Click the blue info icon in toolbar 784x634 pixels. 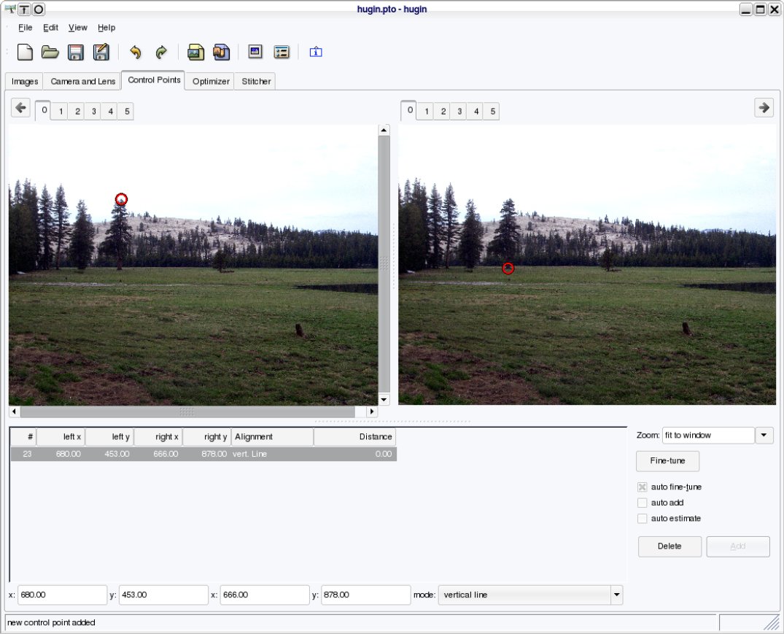coord(316,52)
